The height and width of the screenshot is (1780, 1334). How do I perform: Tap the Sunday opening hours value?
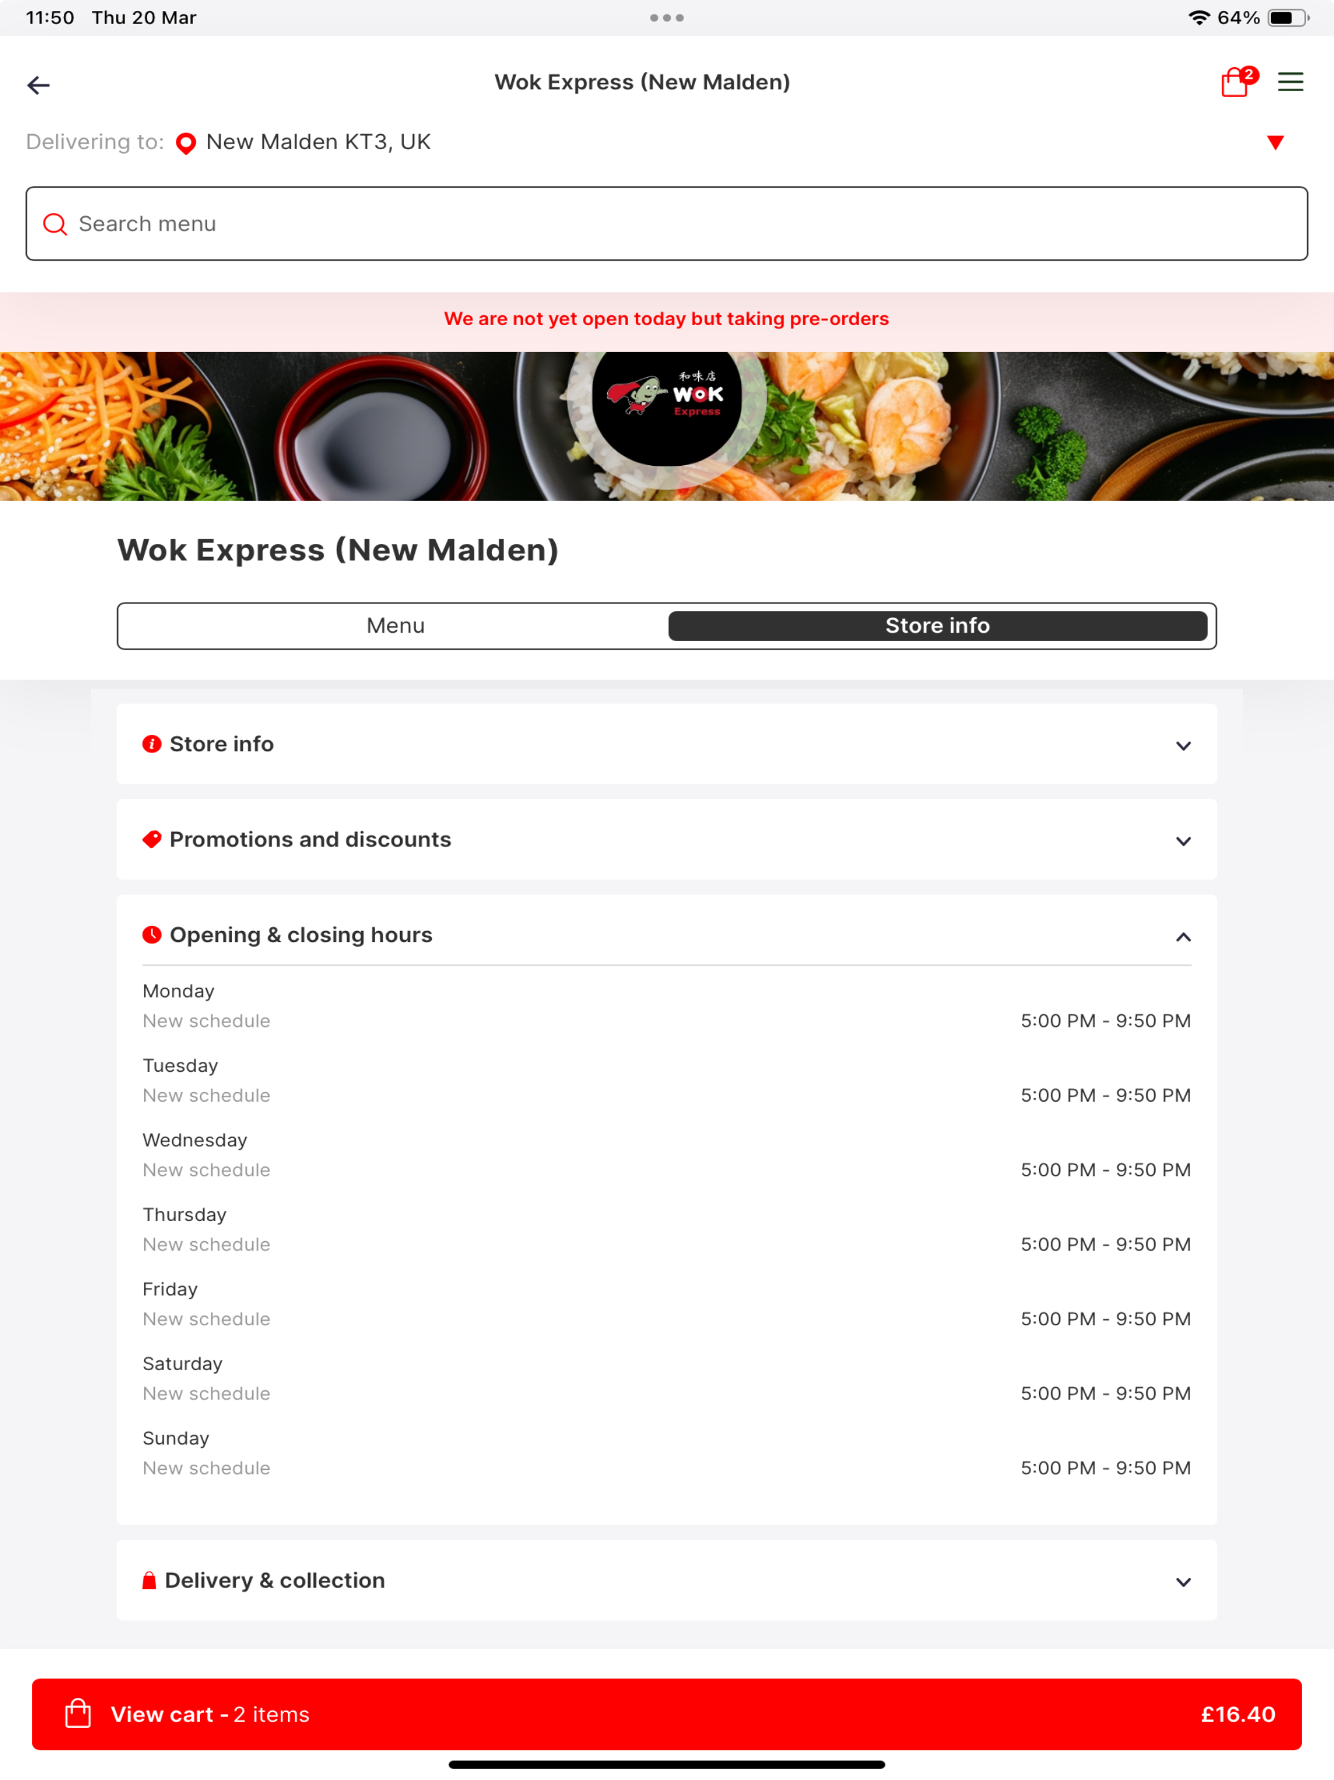tap(1105, 1468)
